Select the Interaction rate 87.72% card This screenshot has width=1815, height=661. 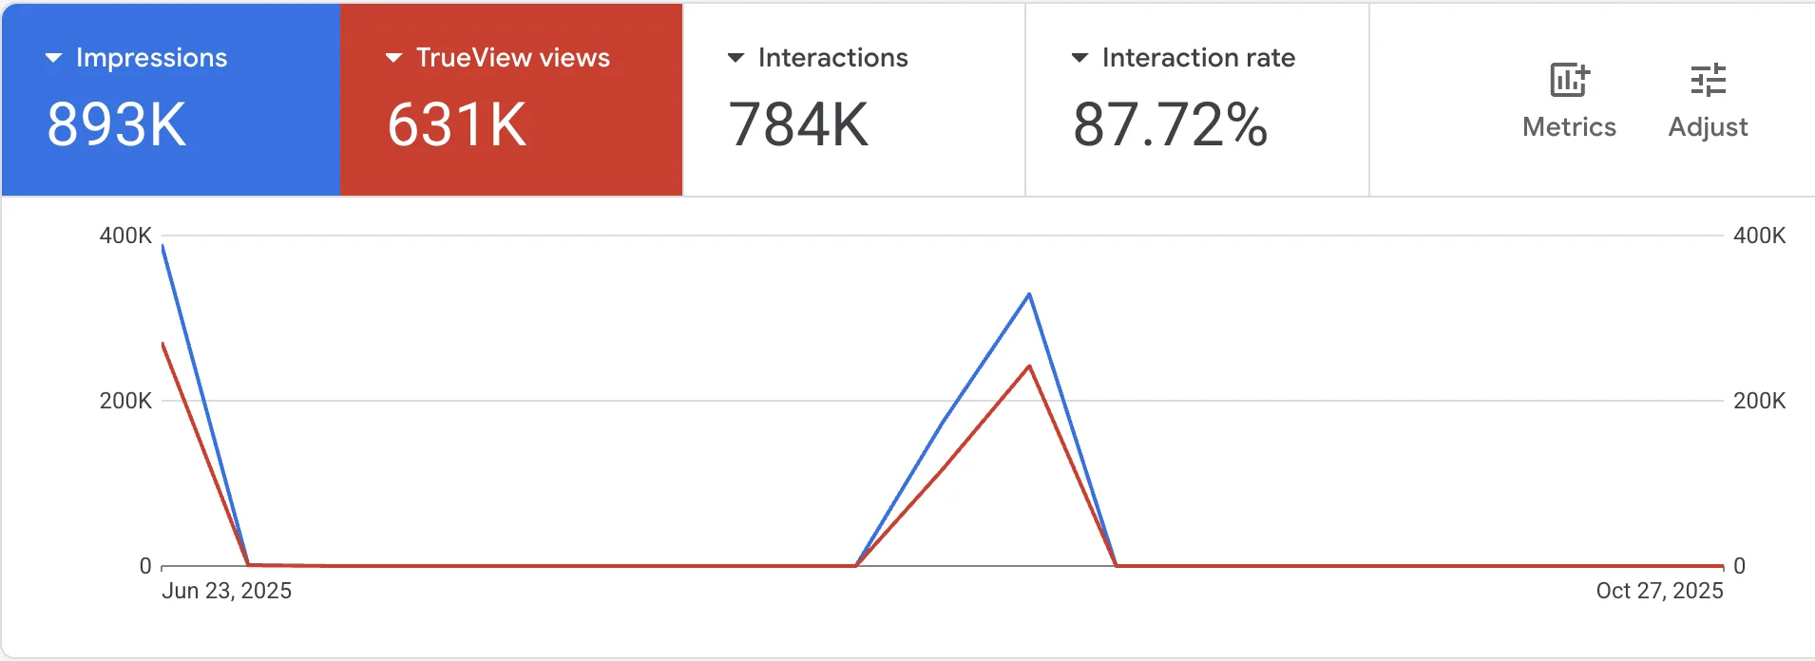tap(1197, 100)
